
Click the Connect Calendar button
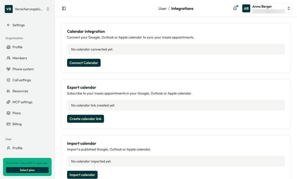point(84,63)
